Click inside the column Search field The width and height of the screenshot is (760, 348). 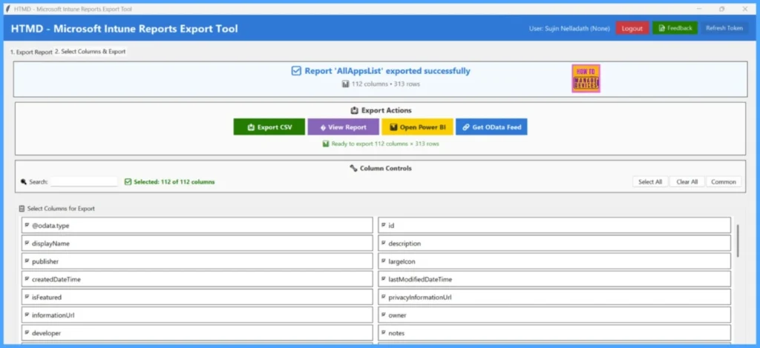84,181
